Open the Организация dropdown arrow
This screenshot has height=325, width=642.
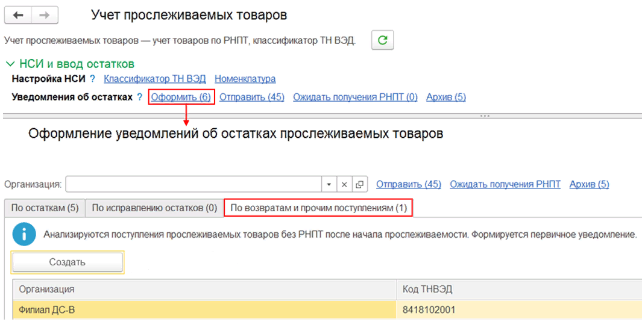329,184
